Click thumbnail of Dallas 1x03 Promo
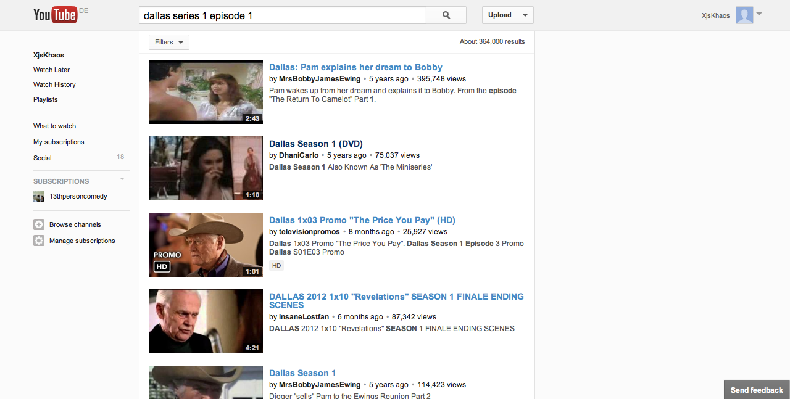 click(x=206, y=245)
